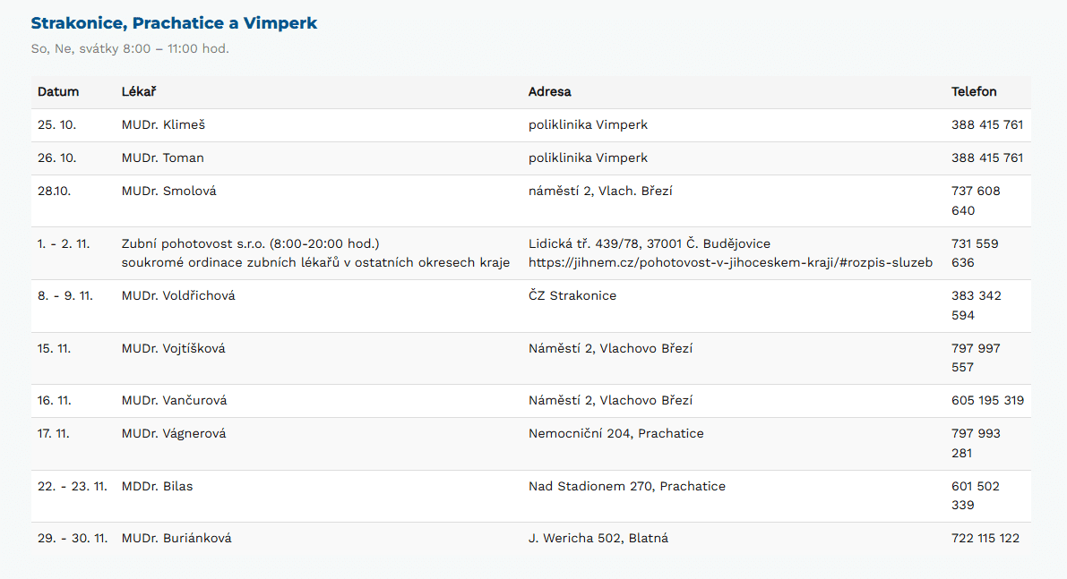Viewport: 1067px width, 579px height.
Task: Click the Adresa column header
Action: pyautogui.click(x=549, y=92)
